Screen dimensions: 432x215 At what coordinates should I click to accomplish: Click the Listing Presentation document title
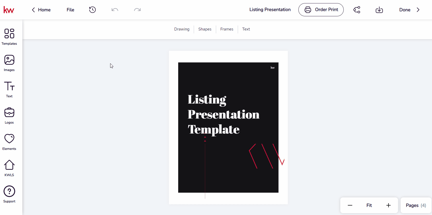point(270,9)
